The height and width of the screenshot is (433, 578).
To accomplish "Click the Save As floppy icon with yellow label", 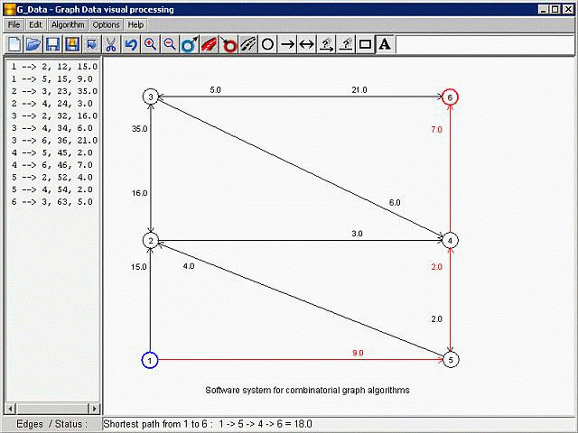I will 72,44.
